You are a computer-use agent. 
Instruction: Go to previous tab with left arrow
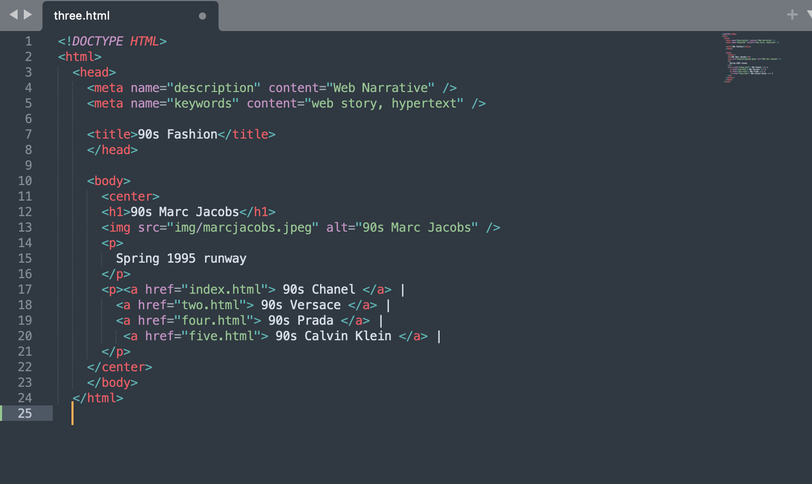(14, 14)
